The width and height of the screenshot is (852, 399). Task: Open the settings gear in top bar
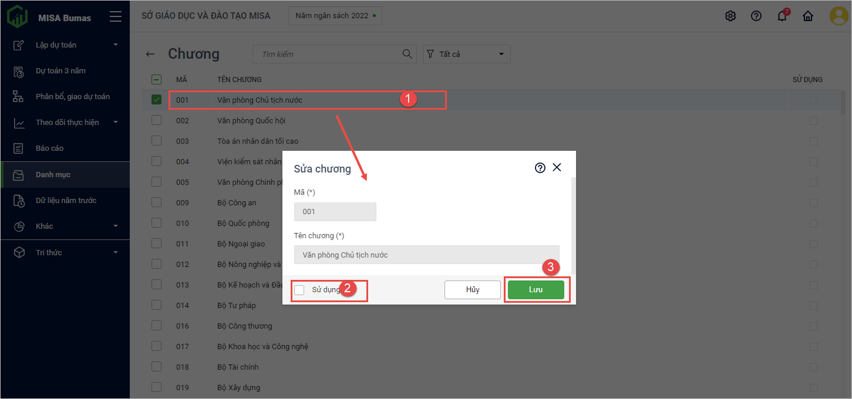[730, 16]
